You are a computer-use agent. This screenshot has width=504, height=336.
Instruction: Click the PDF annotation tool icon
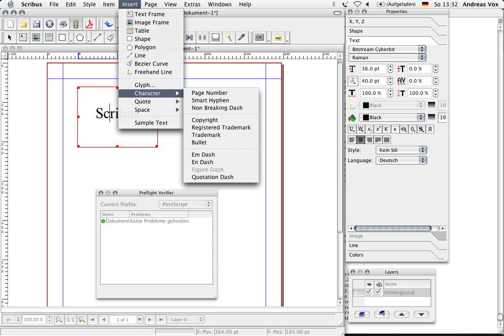[278, 37]
